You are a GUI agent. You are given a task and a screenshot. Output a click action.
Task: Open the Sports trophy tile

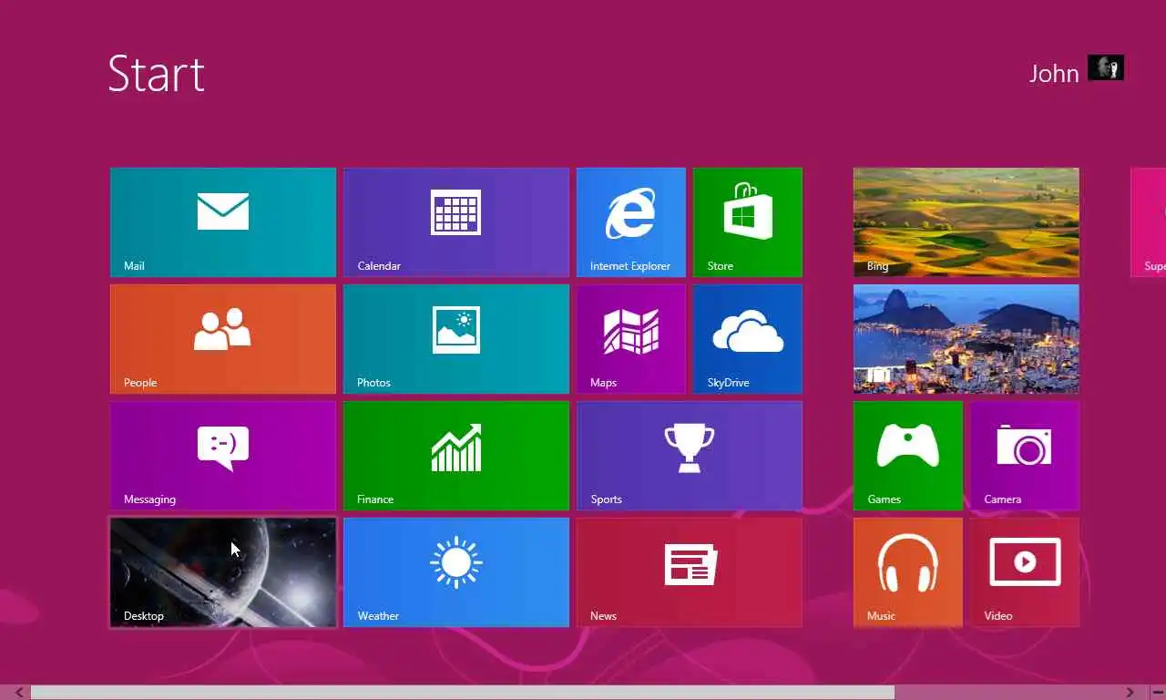pos(690,456)
